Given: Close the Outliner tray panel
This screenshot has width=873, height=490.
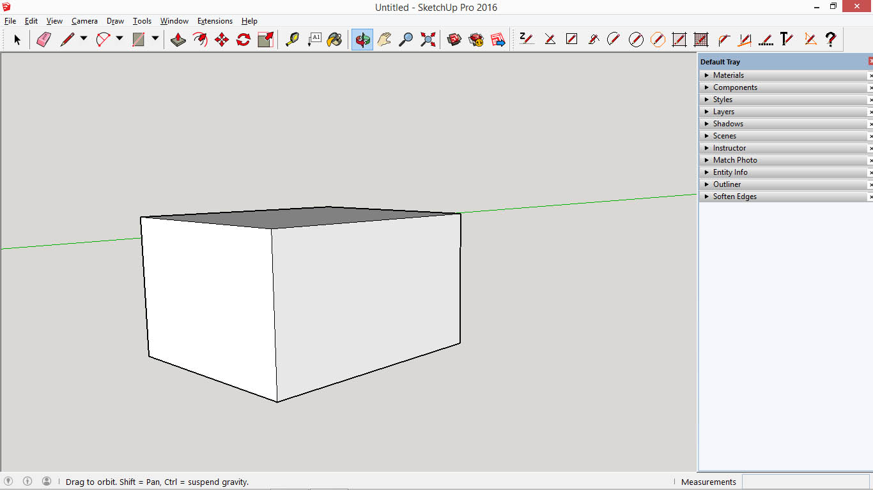Looking at the screenshot, I should 870,184.
